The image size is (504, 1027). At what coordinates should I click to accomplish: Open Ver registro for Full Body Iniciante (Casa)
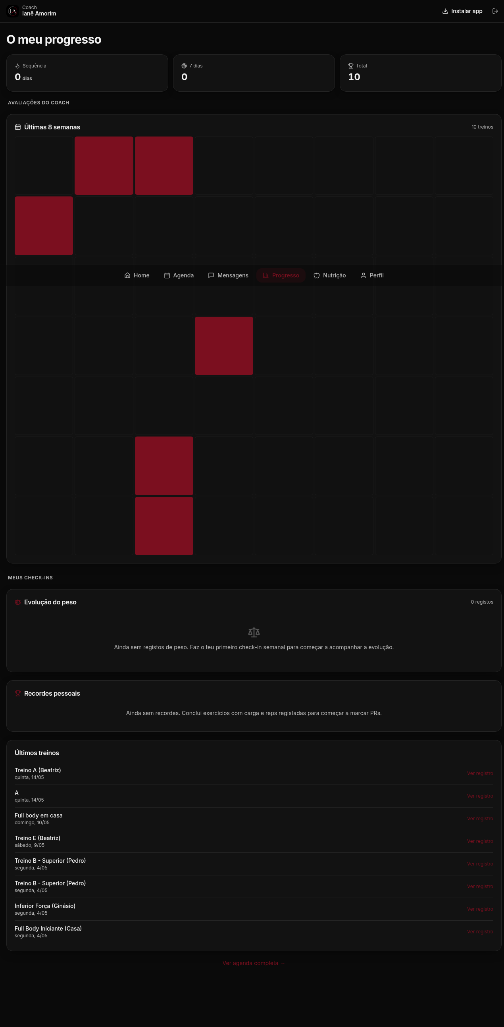point(480,932)
